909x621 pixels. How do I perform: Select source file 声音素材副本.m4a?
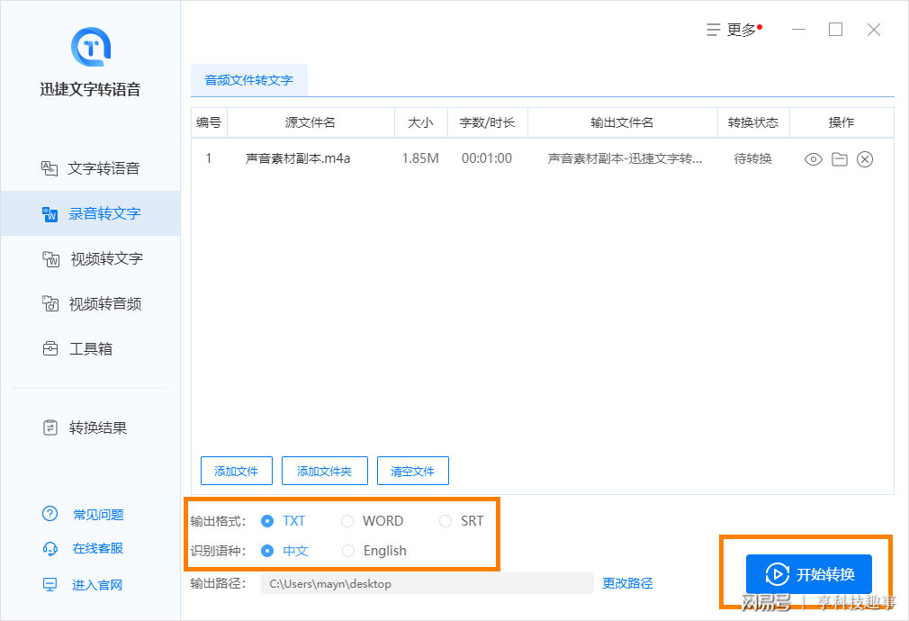[x=298, y=158]
